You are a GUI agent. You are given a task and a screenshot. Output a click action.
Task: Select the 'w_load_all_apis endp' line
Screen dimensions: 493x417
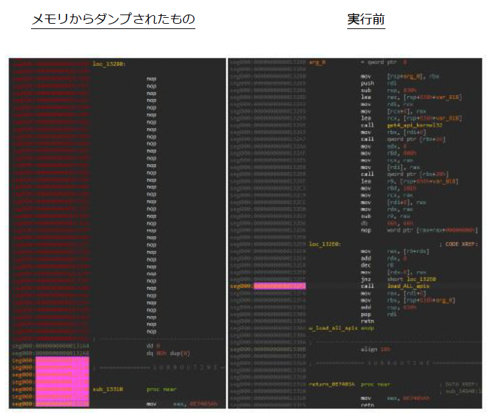(x=341, y=328)
